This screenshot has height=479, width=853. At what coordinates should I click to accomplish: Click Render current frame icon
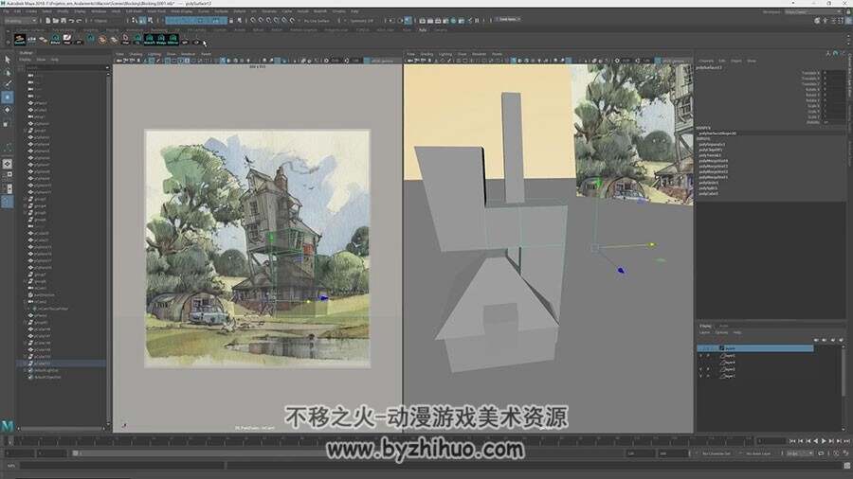coord(429,21)
